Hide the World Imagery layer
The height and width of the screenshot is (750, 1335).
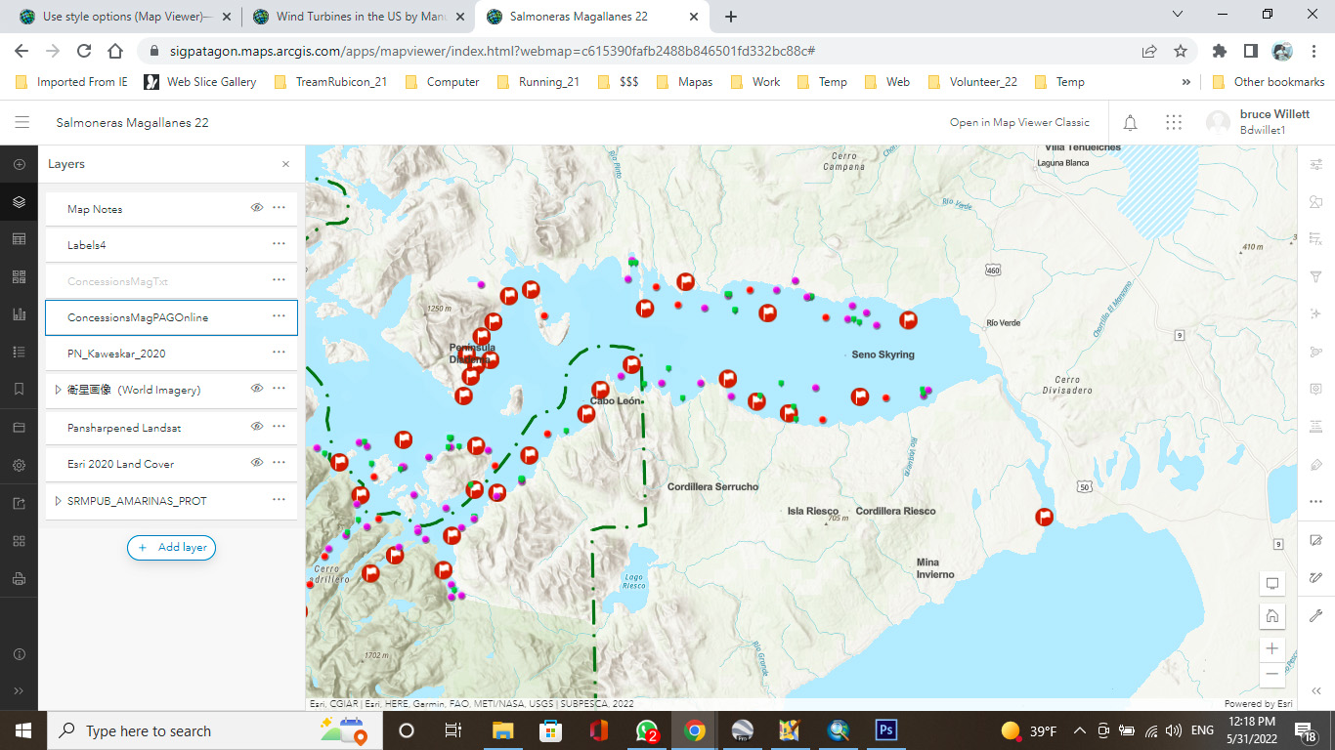click(x=256, y=390)
